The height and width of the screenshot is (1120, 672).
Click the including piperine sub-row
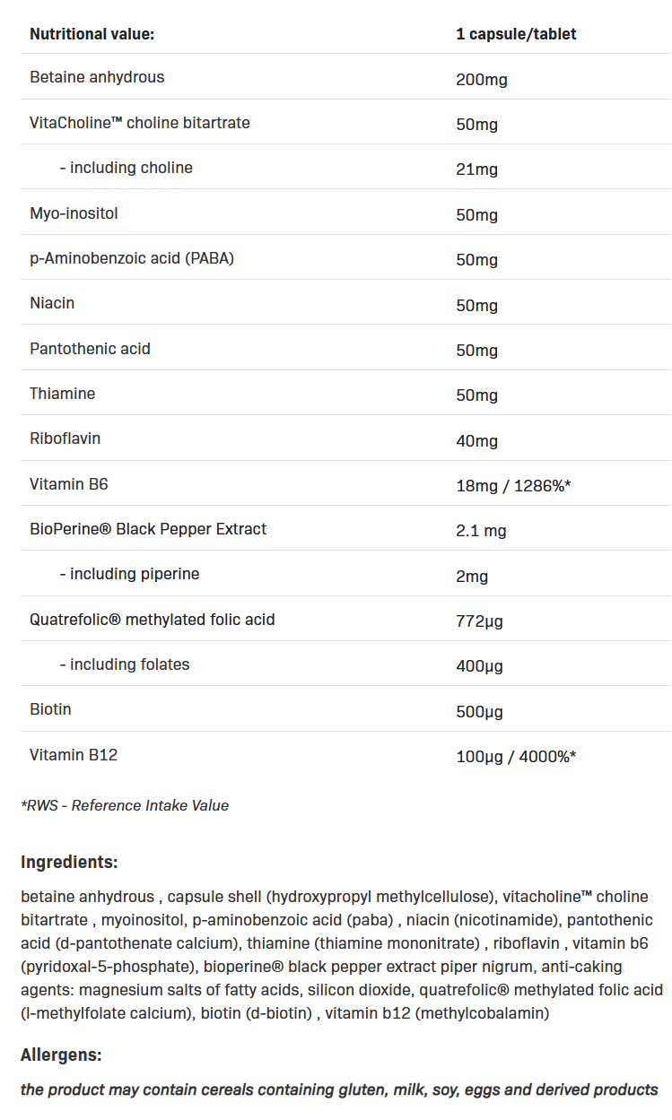click(345, 574)
